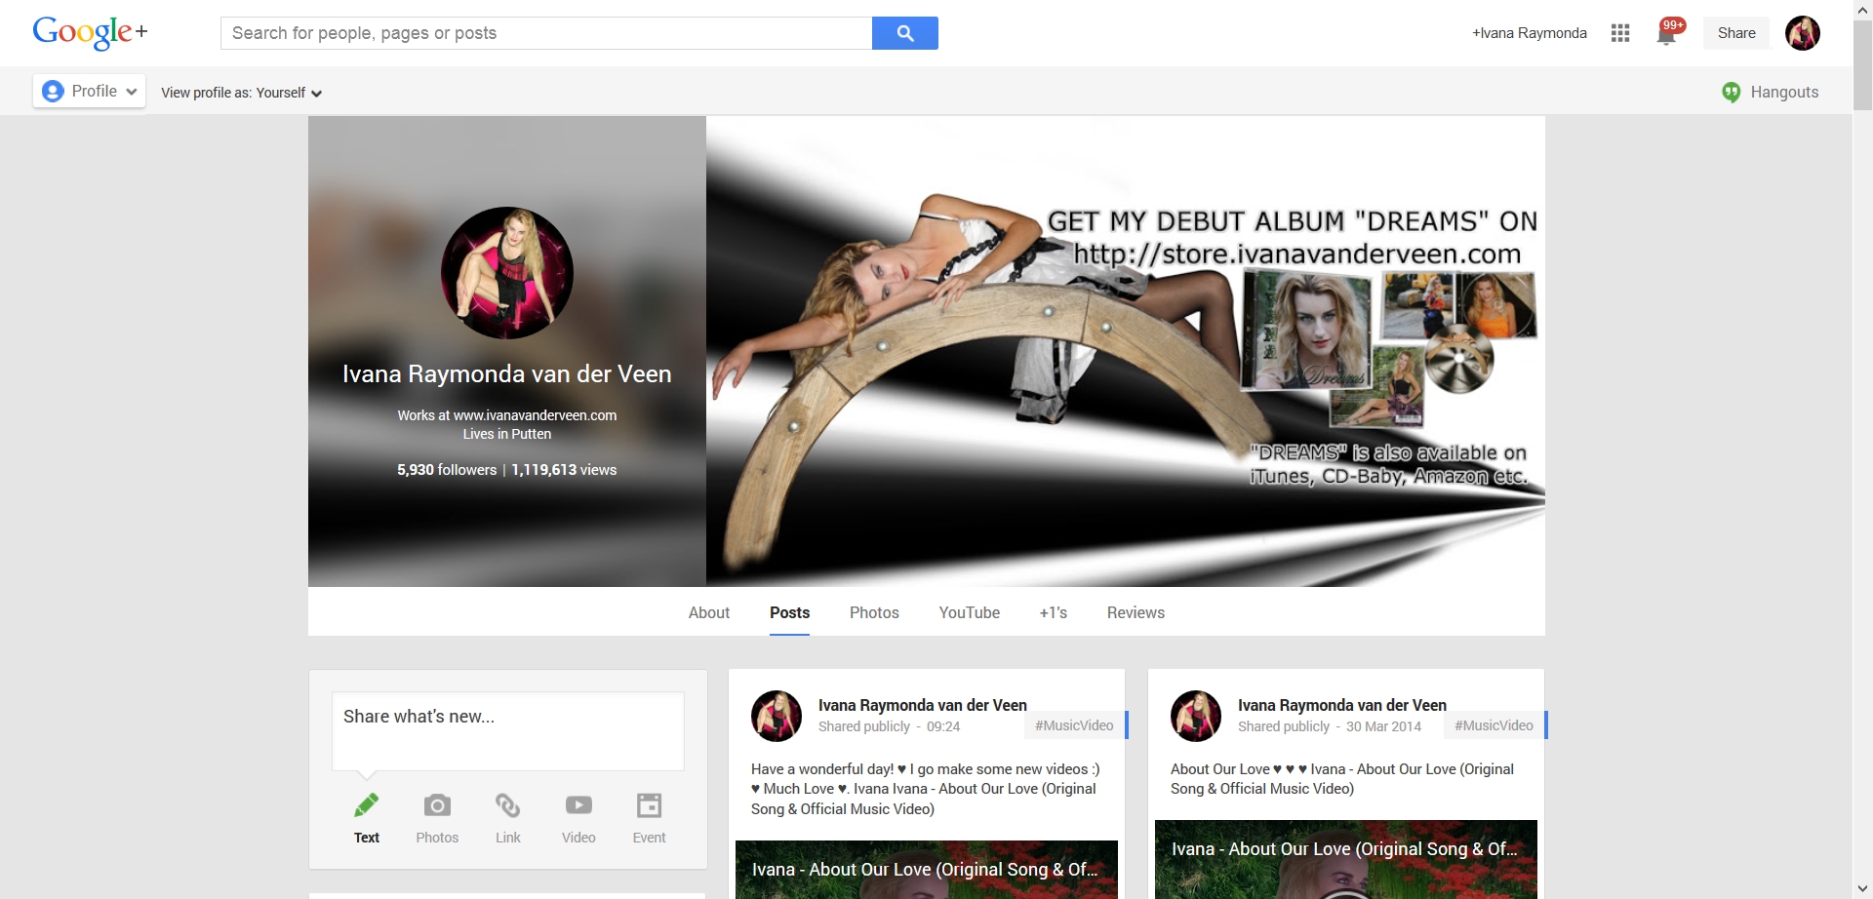Click the 5,930 followers count
This screenshot has width=1873, height=899.
447,470
